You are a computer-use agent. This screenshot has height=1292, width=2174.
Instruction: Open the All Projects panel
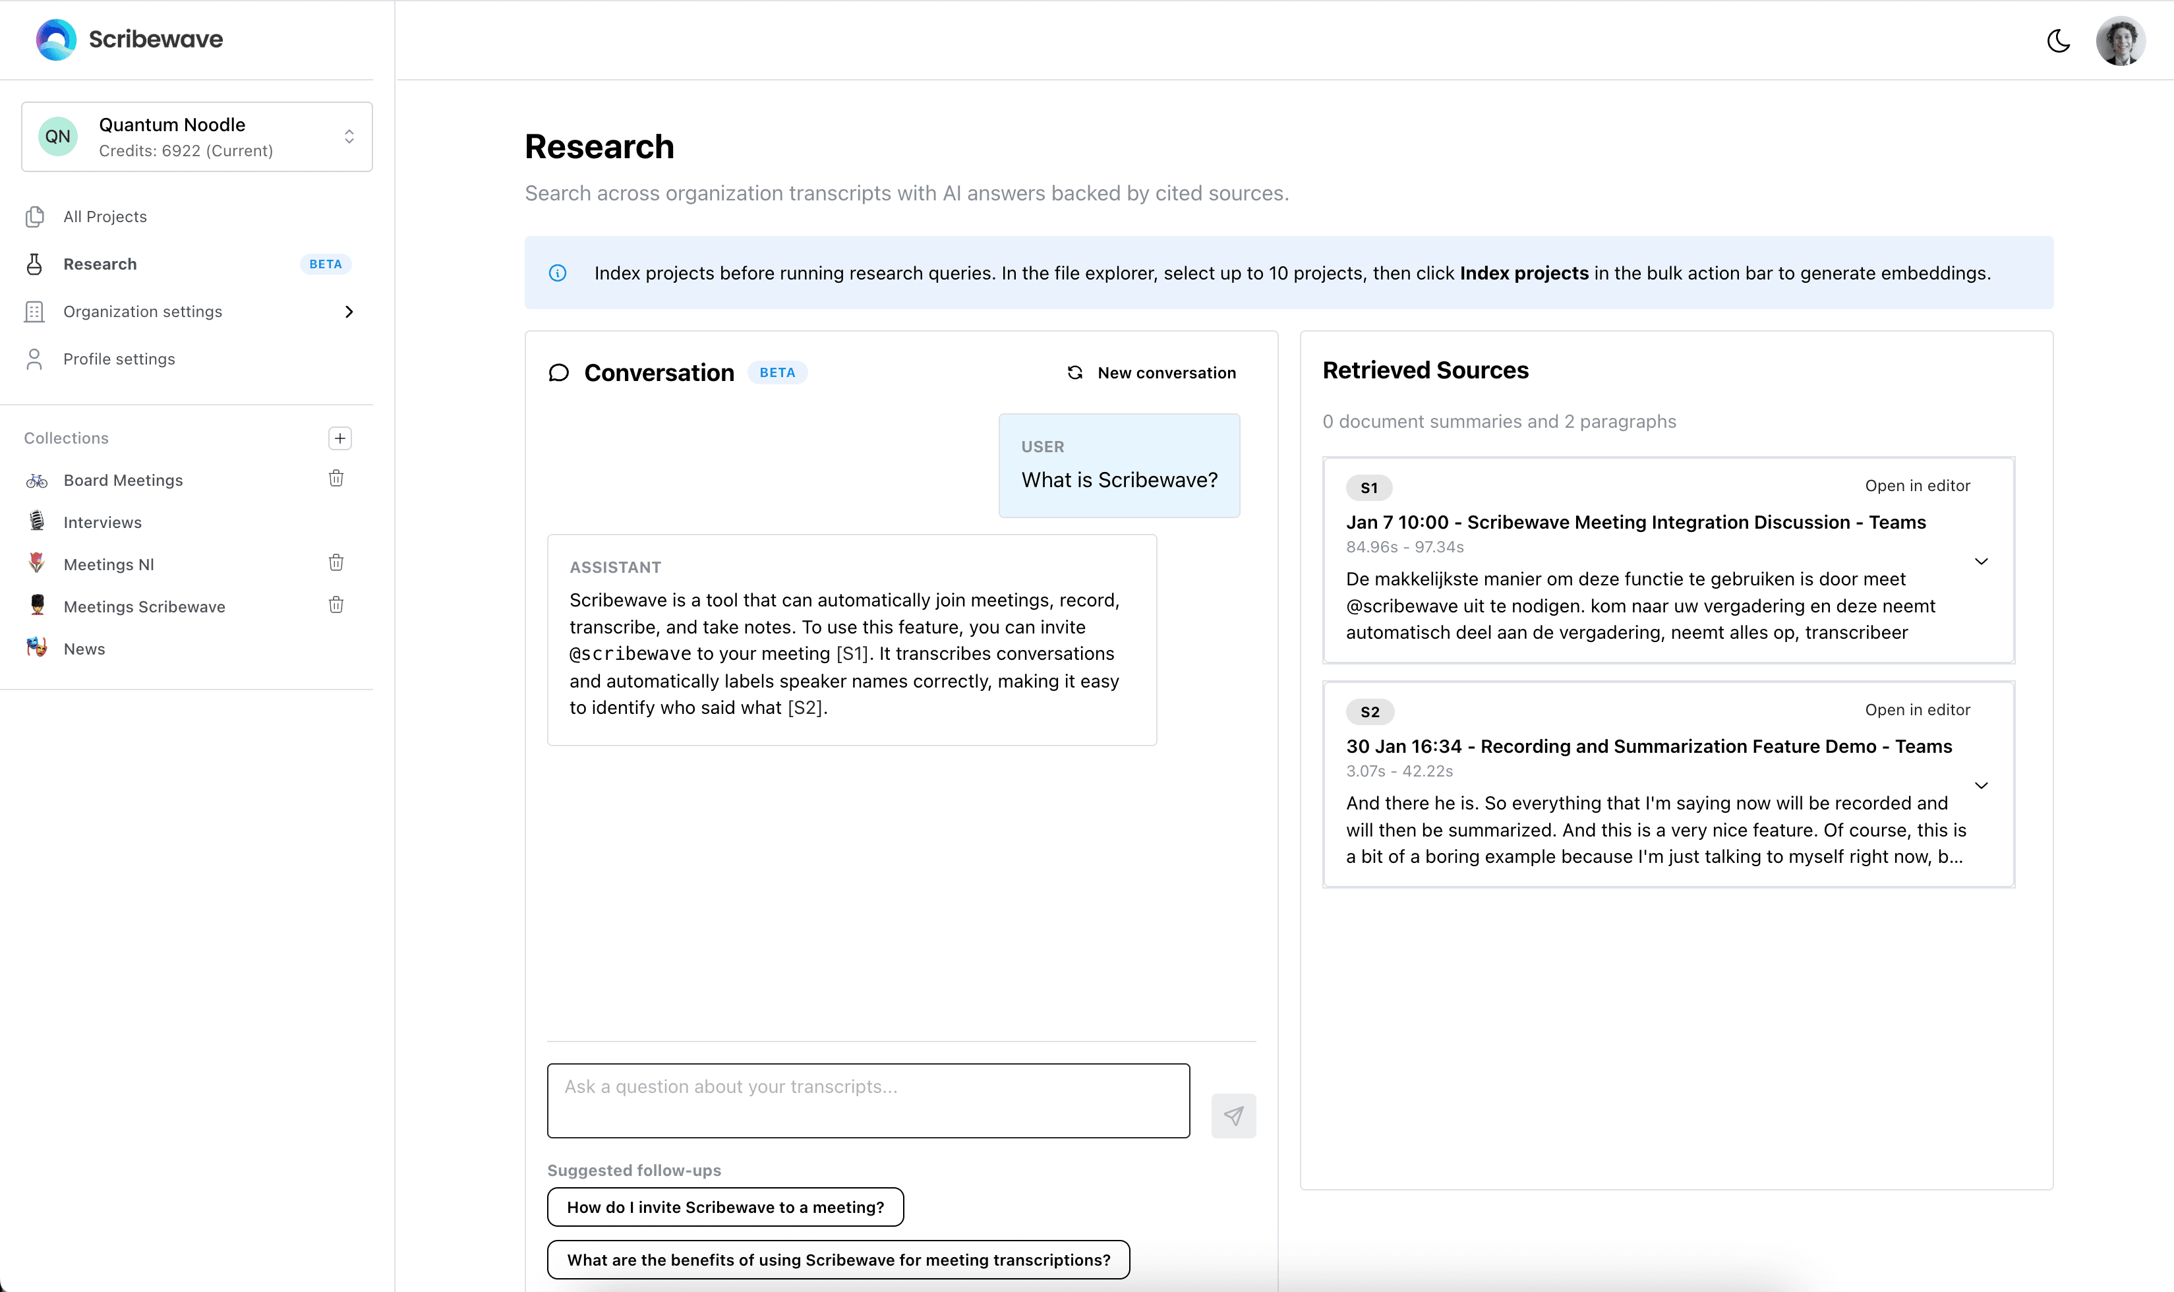(103, 216)
